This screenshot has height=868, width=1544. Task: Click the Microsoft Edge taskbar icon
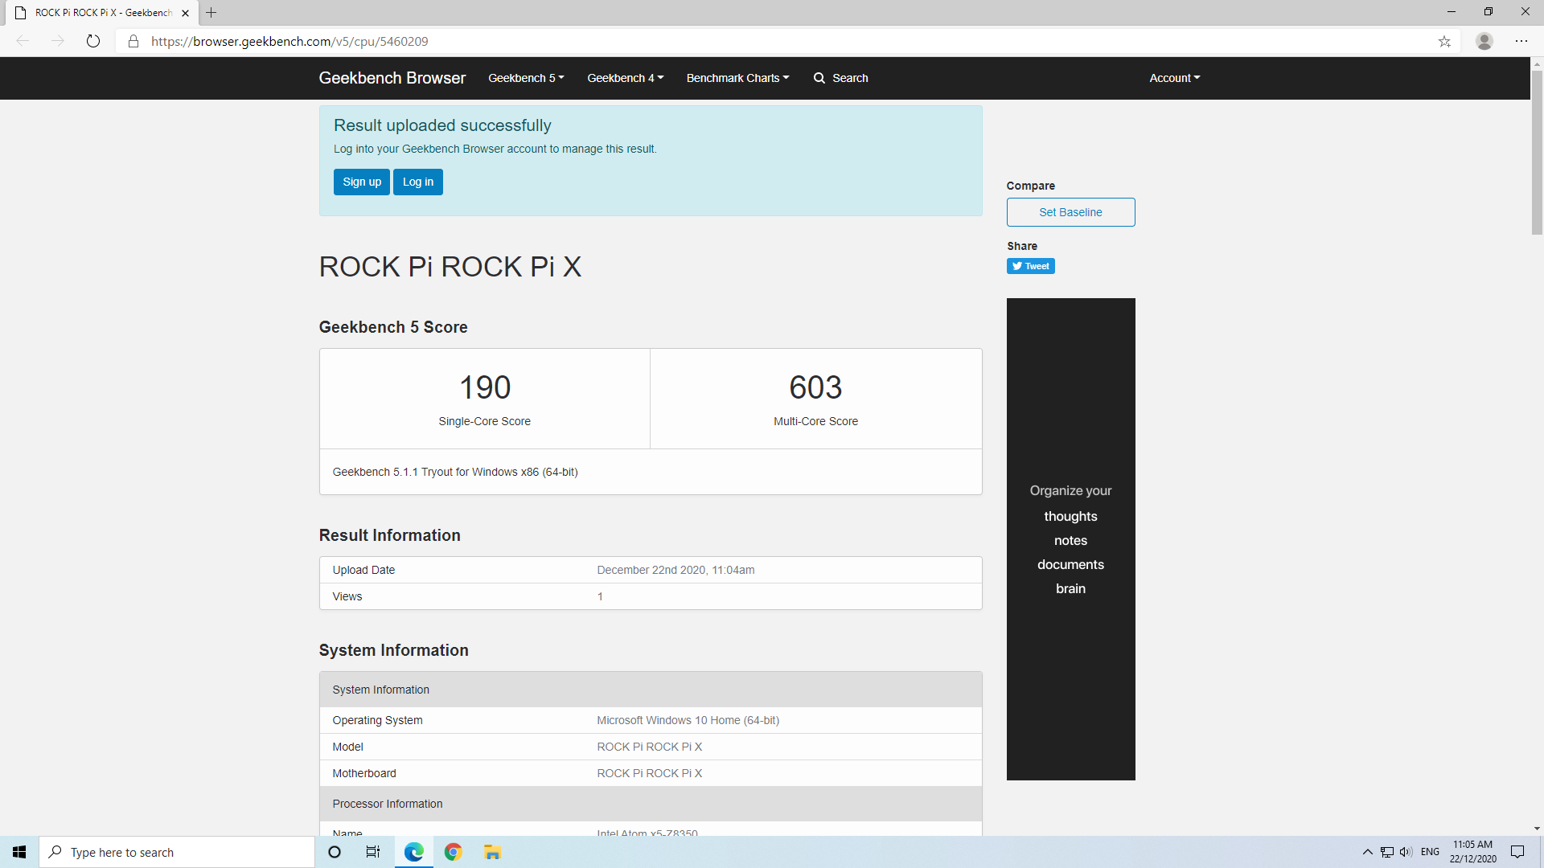[x=413, y=852]
